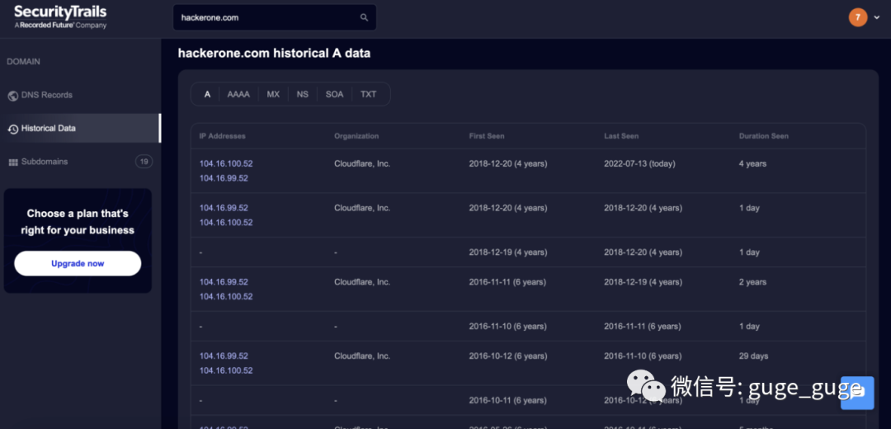The width and height of the screenshot is (891, 429).
Task: Click the Subdomains count badge 19
Action: [144, 162]
